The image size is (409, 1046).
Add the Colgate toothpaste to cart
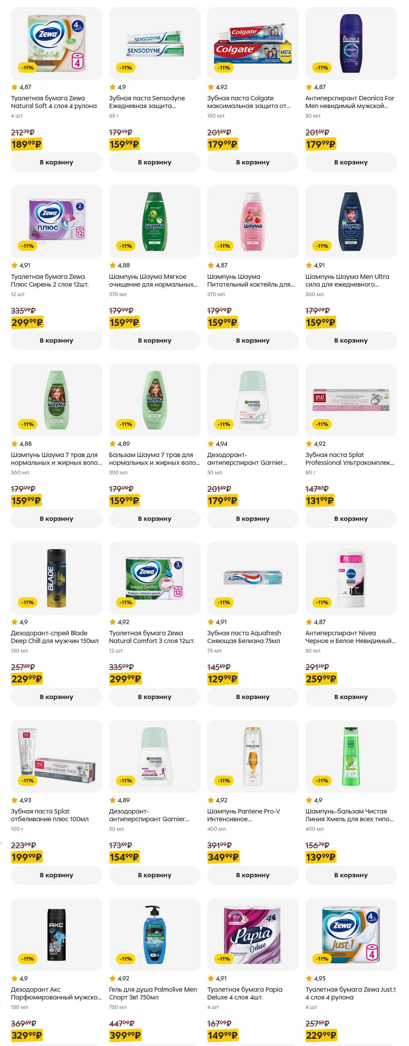[x=253, y=162]
